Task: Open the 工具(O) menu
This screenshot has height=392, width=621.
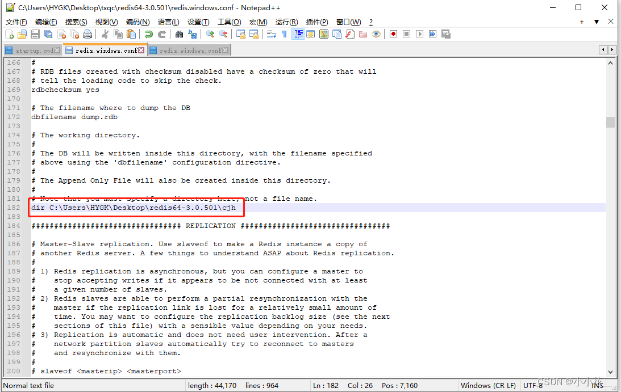Action: point(229,22)
